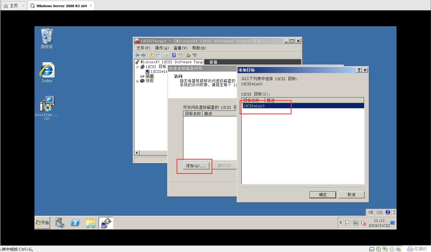Viewport: 431px width, 252px height.
Task: Click the 描述 column header in the wizard list
Action: tap(219, 114)
